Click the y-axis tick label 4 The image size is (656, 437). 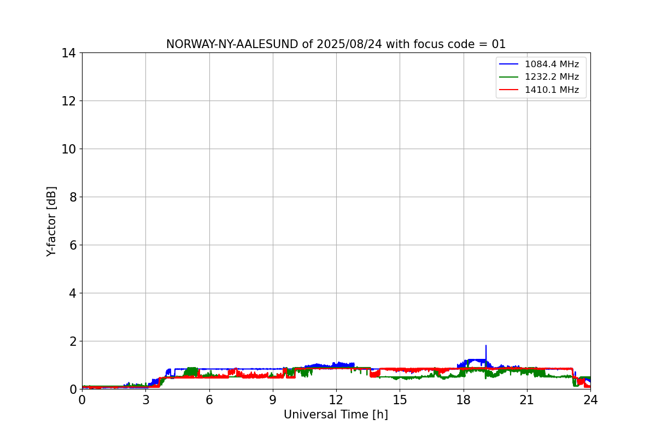point(73,293)
